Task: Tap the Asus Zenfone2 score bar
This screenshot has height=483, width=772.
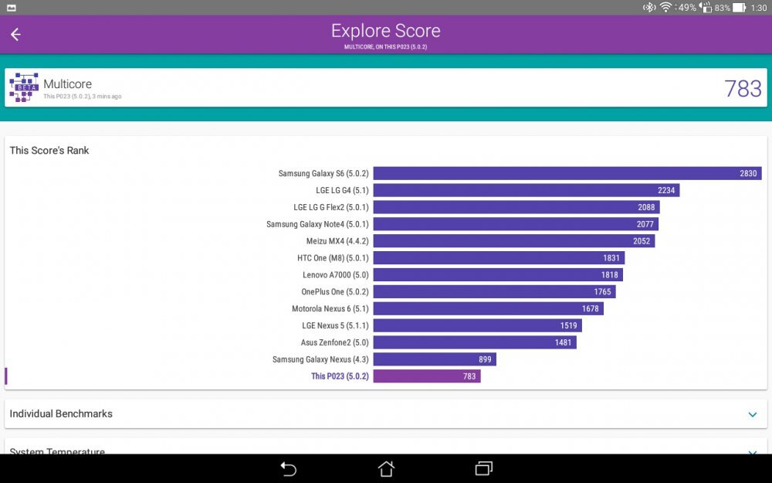Action: pos(475,342)
